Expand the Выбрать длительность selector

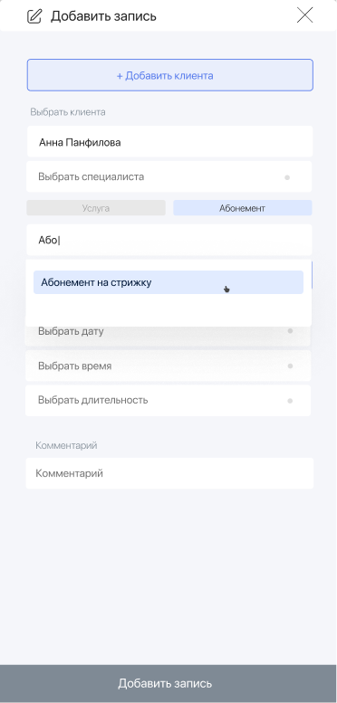(168, 401)
